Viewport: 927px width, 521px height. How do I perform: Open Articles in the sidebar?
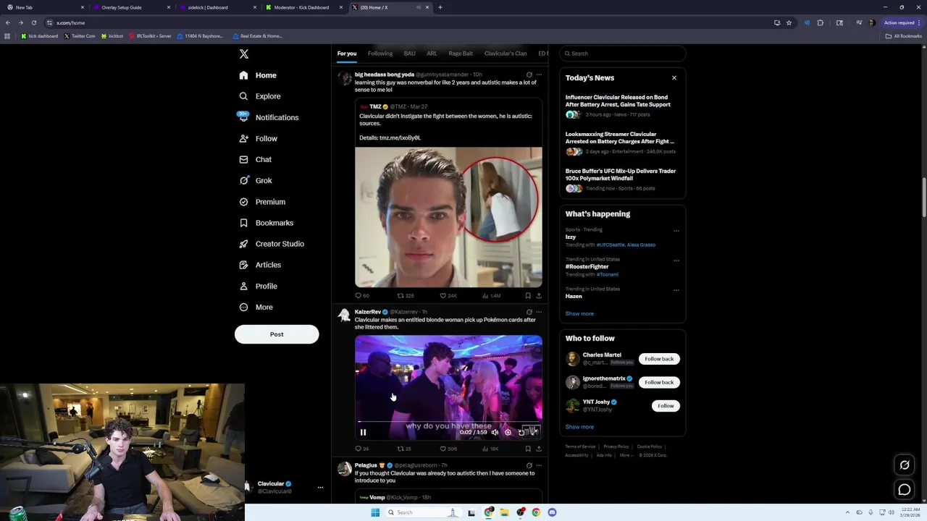pyautogui.click(x=259, y=265)
